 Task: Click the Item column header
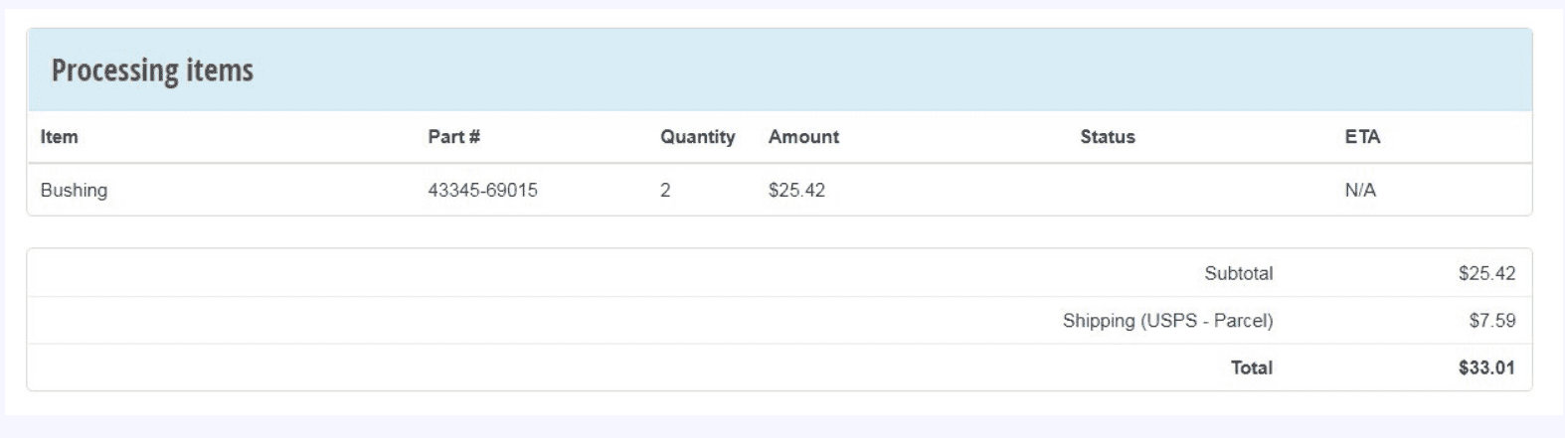[x=59, y=137]
